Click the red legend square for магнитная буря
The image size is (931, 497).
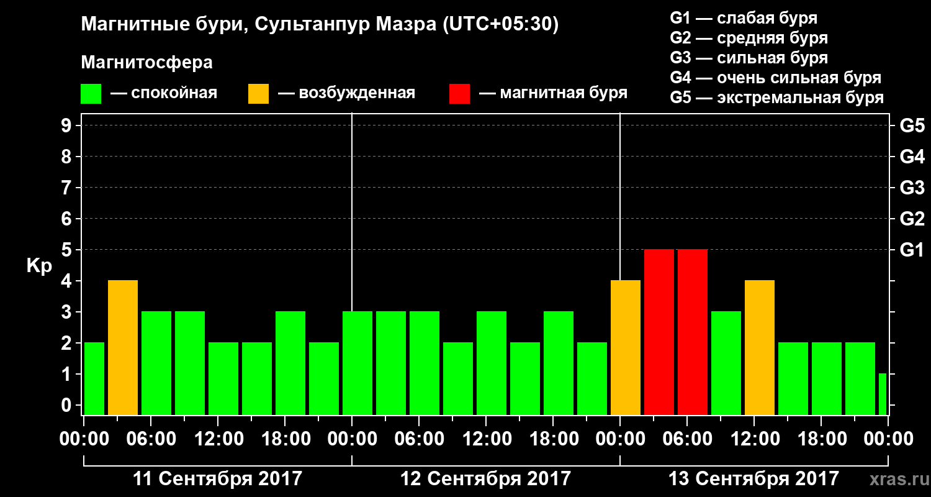[x=459, y=94]
